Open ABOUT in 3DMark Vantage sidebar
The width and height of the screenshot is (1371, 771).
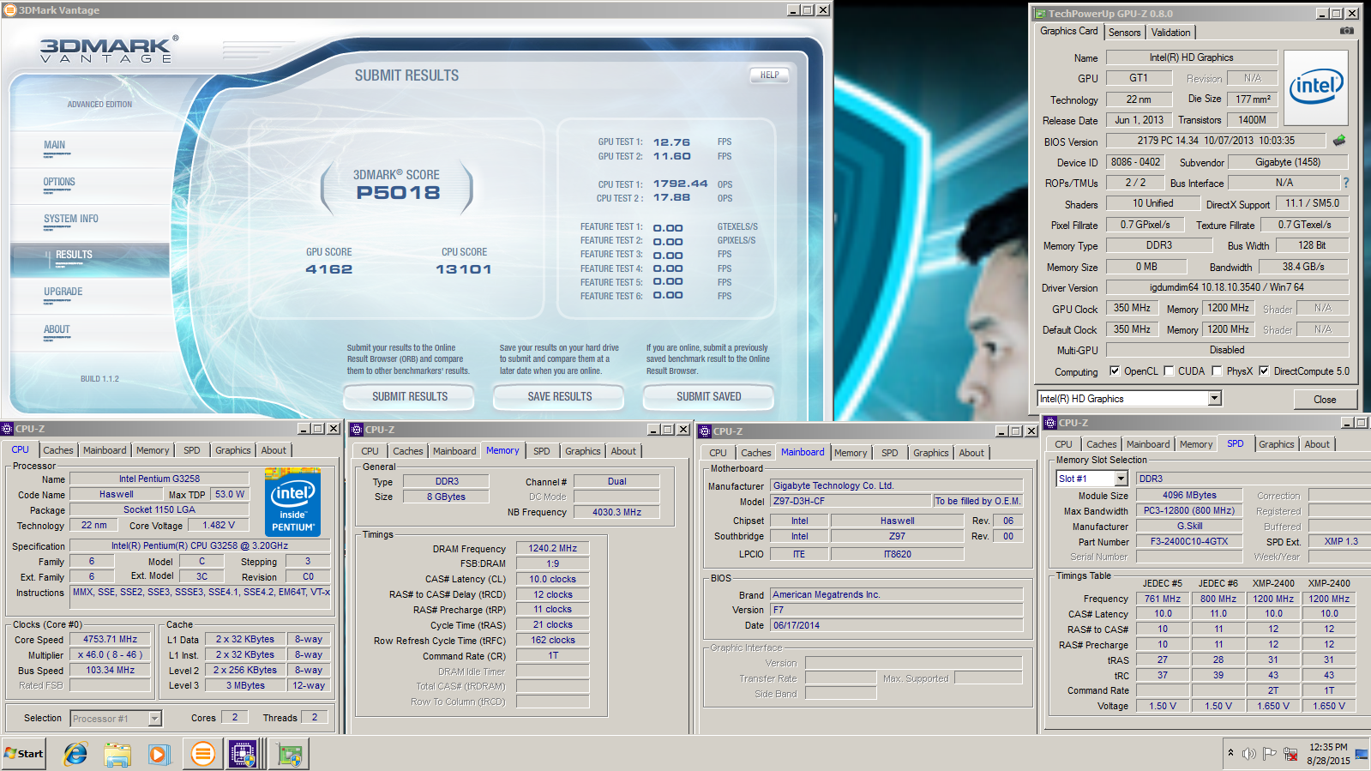pos(57,329)
